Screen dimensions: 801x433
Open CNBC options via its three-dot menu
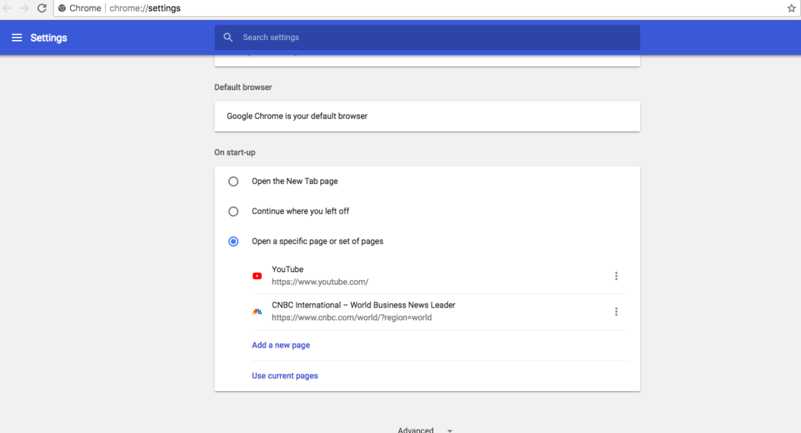(616, 312)
